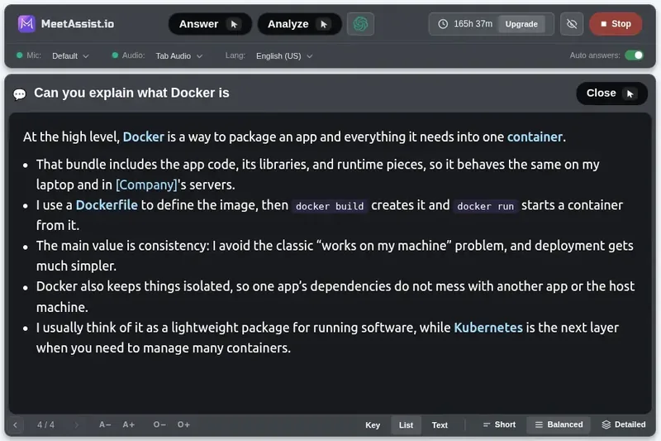Screen dimensions: 661x441
Task: Click the MeetAssist.io purple logo icon
Action: pyautogui.click(x=26, y=24)
